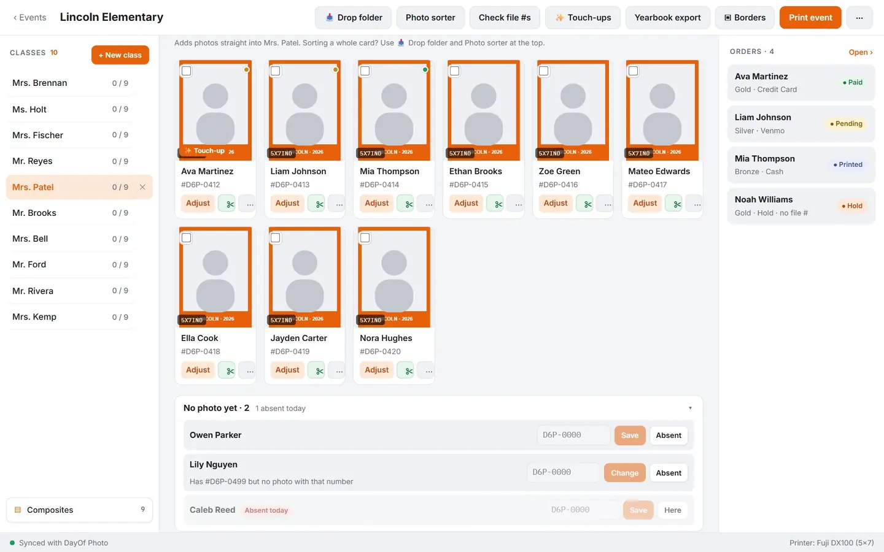Open Composites in the sidebar
The image size is (884, 552).
79,510
